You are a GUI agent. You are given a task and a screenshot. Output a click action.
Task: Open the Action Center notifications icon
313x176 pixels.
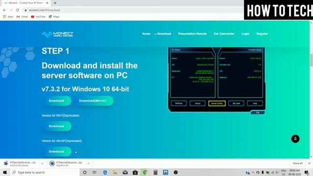tap(307, 172)
